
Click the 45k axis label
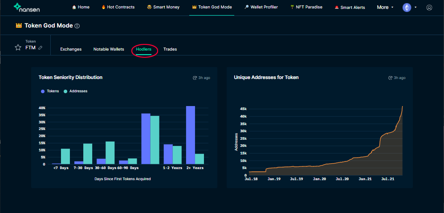point(243,109)
